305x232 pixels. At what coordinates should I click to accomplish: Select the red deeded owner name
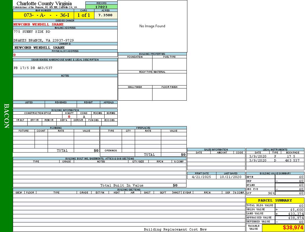38,24
